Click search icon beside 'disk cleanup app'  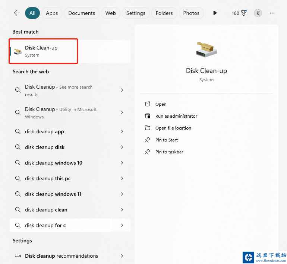tap(18, 131)
